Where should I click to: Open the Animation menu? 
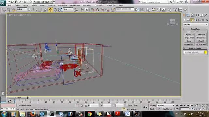pyautogui.click(x=62, y=5)
